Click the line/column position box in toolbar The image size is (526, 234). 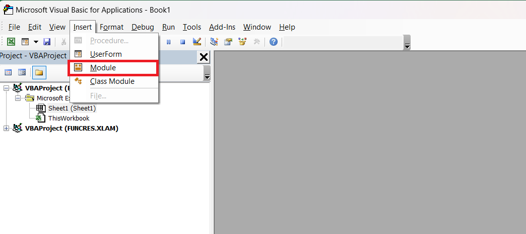(x=343, y=42)
